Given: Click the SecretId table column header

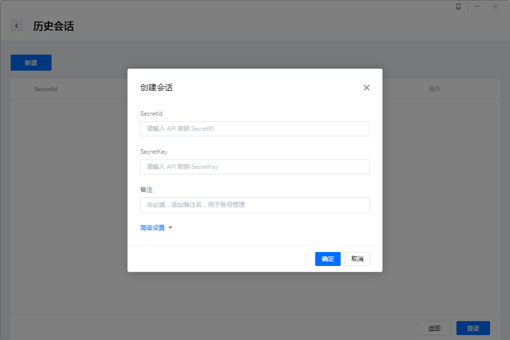Looking at the screenshot, I should (46, 89).
